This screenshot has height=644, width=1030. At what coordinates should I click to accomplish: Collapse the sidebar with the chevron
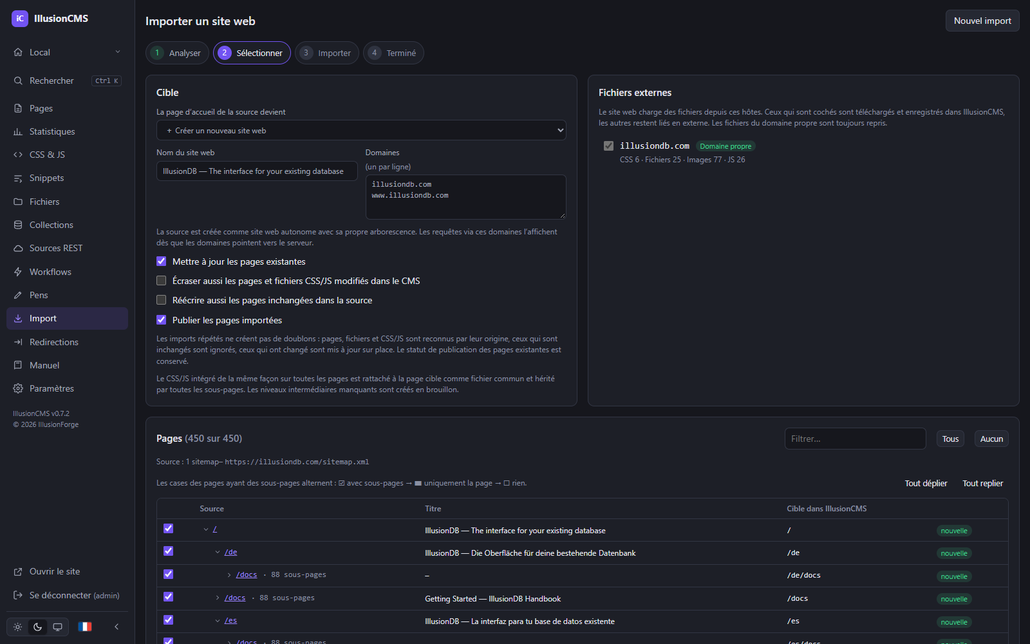click(117, 627)
